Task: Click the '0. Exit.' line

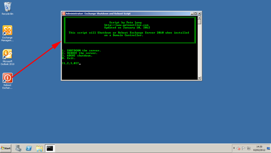Action: (69, 58)
